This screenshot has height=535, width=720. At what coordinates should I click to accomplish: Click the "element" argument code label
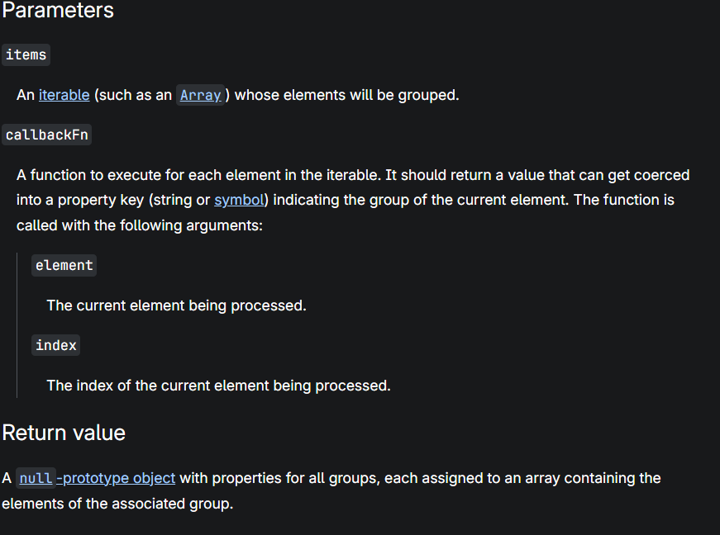64,265
